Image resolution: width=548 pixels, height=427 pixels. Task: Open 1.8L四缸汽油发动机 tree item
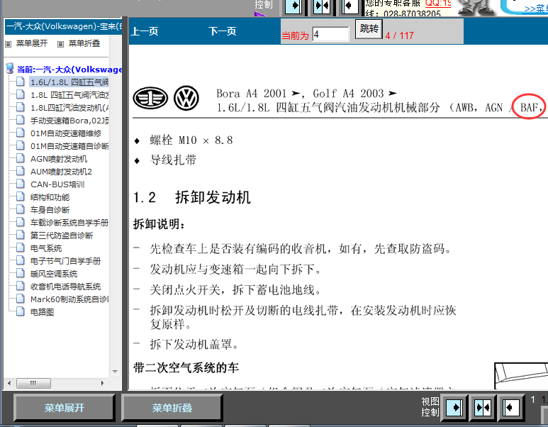tap(69, 108)
